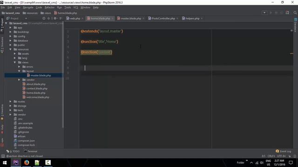
Task: Expand the routes folder
Action: coord(10,102)
